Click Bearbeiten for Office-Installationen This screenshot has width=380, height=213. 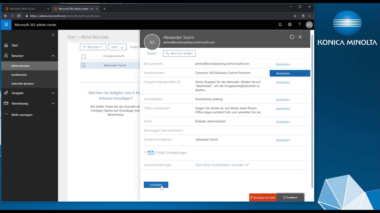coord(283,109)
